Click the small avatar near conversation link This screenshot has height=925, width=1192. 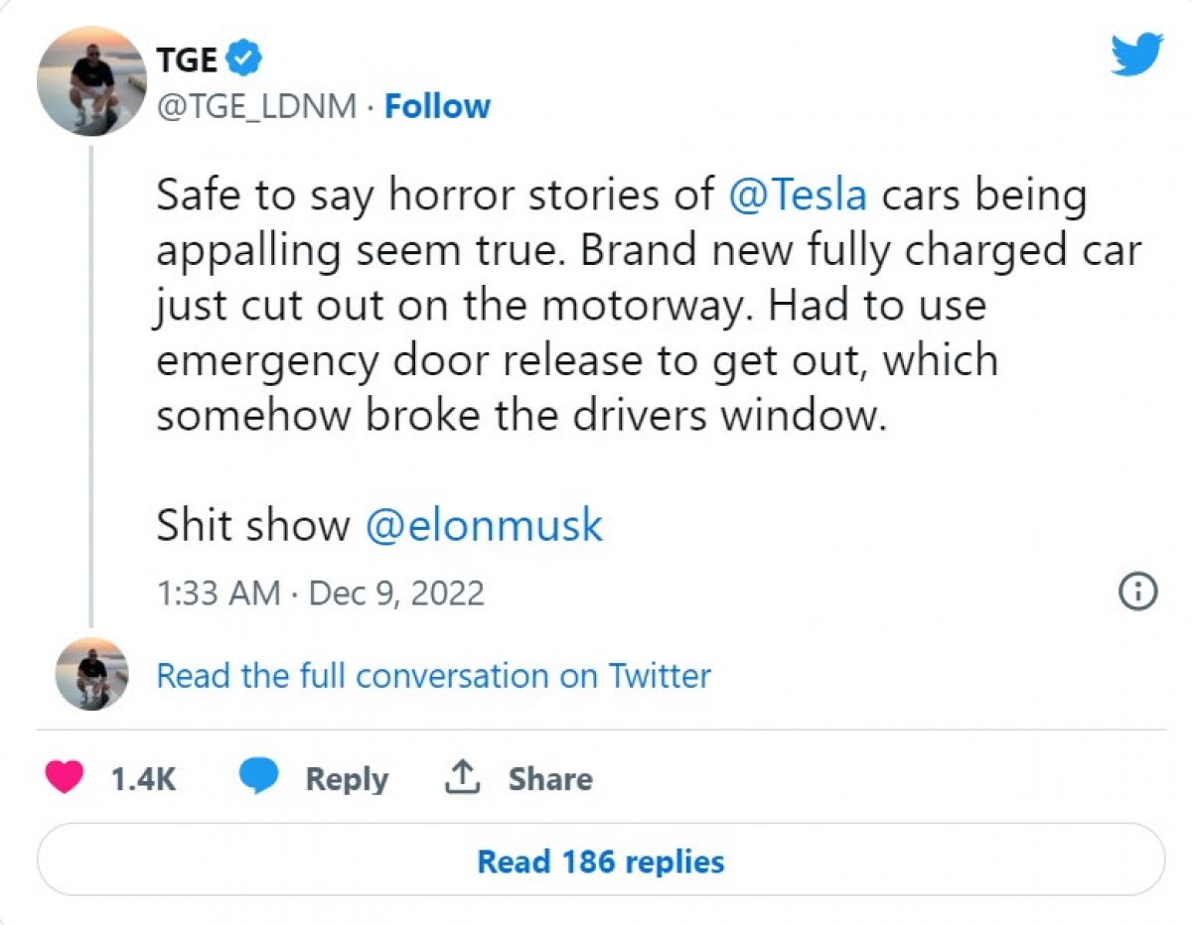(91, 675)
